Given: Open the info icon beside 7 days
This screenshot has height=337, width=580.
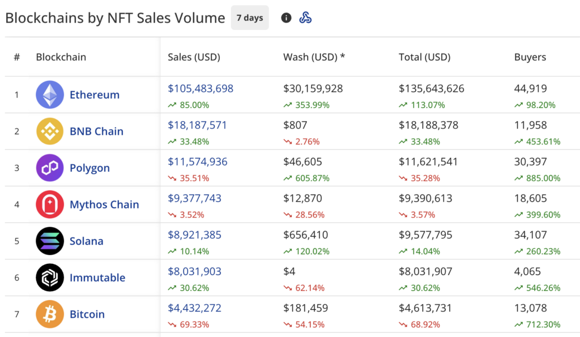Looking at the screenshot, I should click(286, 18).
